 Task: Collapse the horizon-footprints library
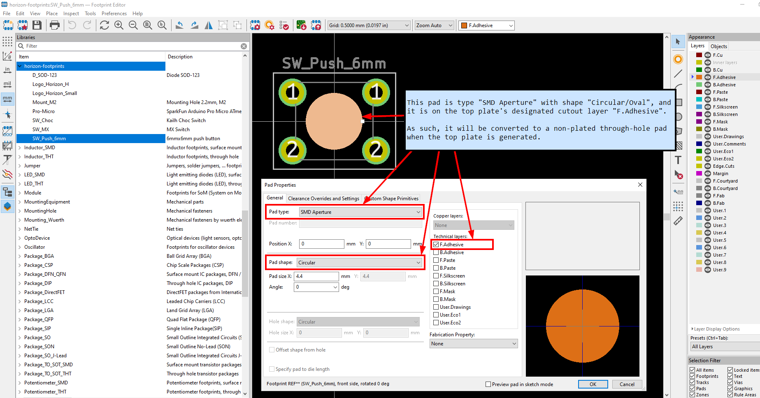[20, 66]
